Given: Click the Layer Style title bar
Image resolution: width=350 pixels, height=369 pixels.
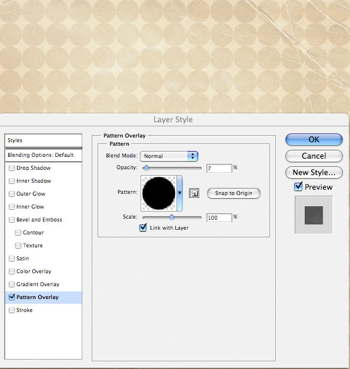Looking at the screenshot, I should 174,119.
